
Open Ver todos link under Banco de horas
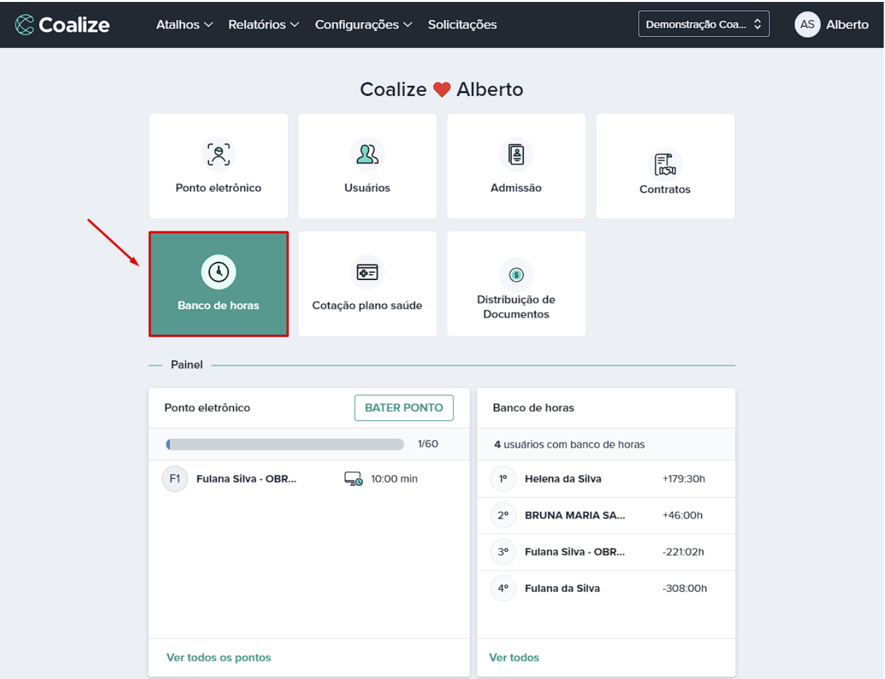click(514, 658)
